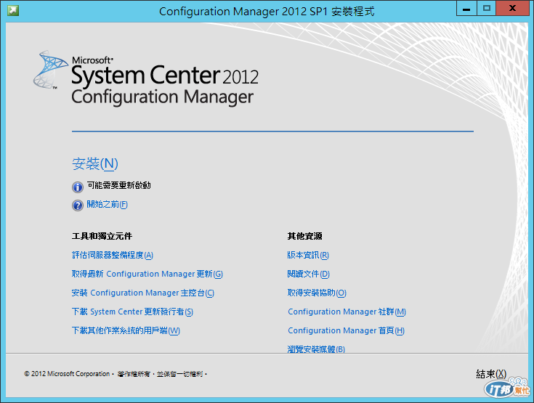This screenshot has height=403, width=534.
Task: Click the question mark help icon
Action: point(78,205)
